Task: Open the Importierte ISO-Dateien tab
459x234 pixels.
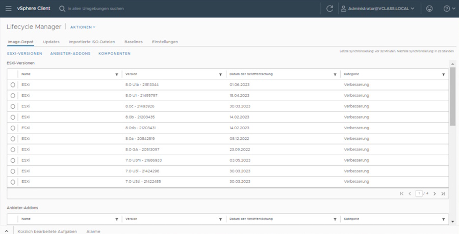Action: [x=92, y=42]
